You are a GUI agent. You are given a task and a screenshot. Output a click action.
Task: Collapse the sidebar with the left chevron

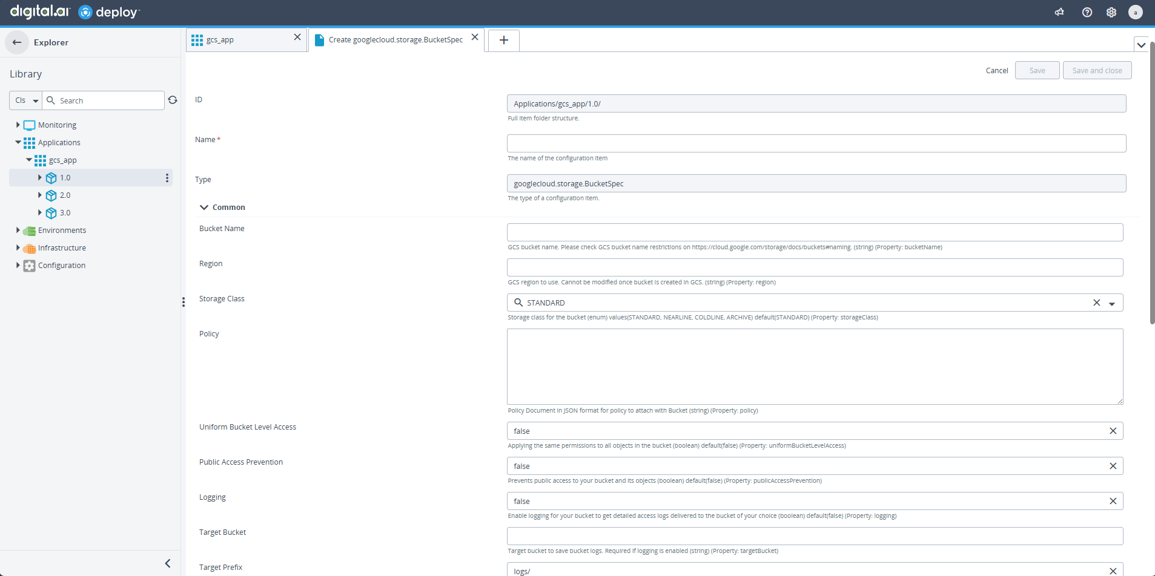168,563
